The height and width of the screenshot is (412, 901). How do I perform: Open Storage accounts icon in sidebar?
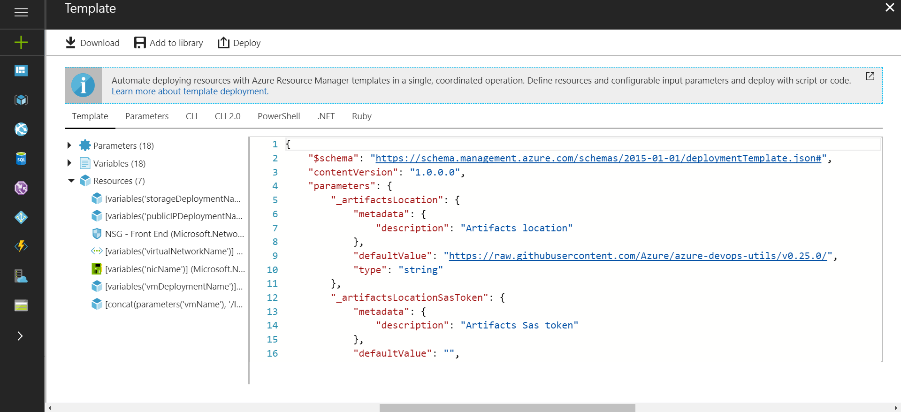21,305
